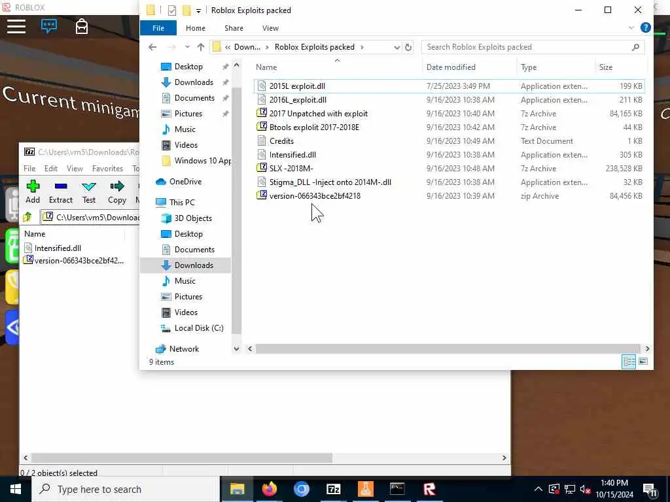Image resolution: width=670 pixels, height=502 pixels.
Task: Open recent locations dropdown arrow
Action: (187, 47)
